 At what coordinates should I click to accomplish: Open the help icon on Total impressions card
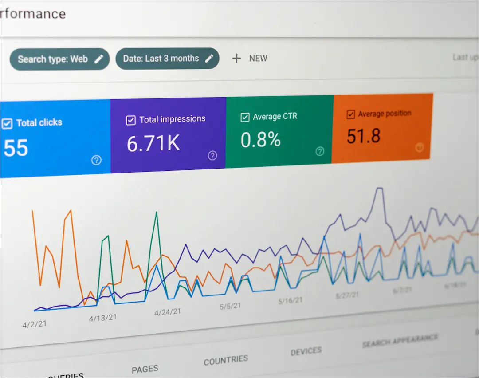pos(212,155)
